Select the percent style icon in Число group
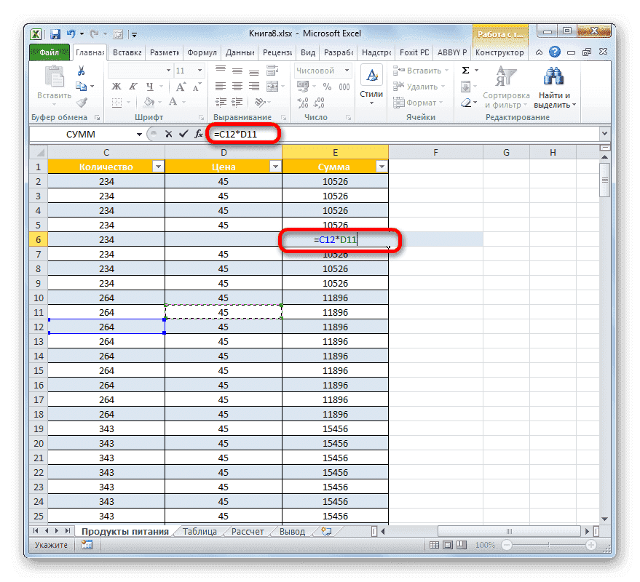 (327, 86)
